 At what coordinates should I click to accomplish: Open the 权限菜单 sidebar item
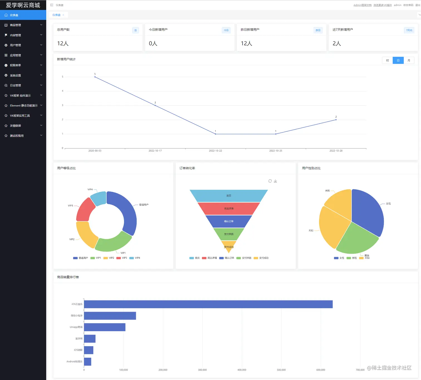pyautogui.click(x=23, y=65)
